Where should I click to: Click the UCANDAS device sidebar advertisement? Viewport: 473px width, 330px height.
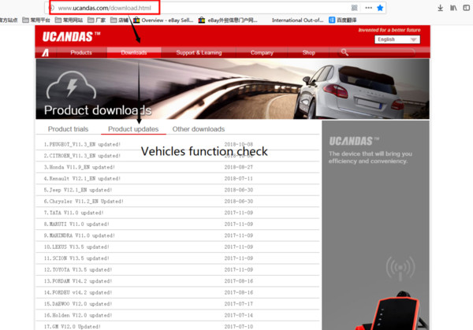[375, 225]
